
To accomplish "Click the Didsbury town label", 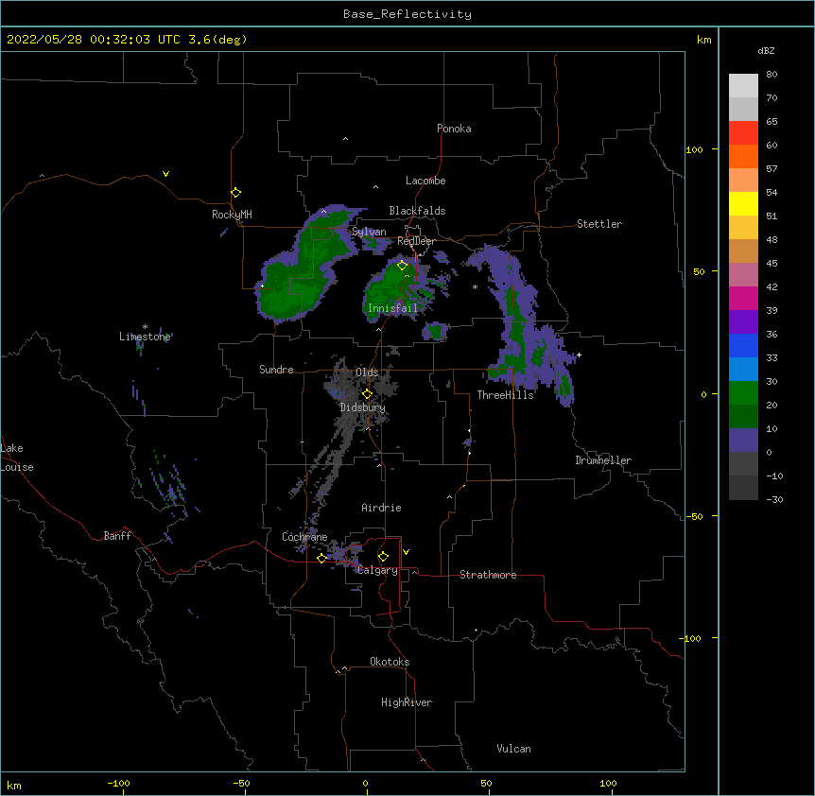I will (x=362, y=407).
